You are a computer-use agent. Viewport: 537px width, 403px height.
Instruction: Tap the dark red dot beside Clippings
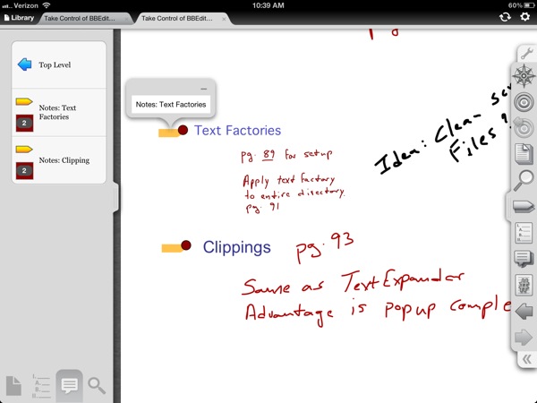tap(186, 245)
